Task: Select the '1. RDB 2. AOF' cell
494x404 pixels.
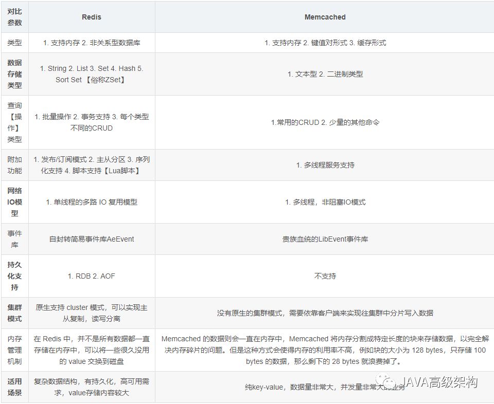Action: pos(92,276)
